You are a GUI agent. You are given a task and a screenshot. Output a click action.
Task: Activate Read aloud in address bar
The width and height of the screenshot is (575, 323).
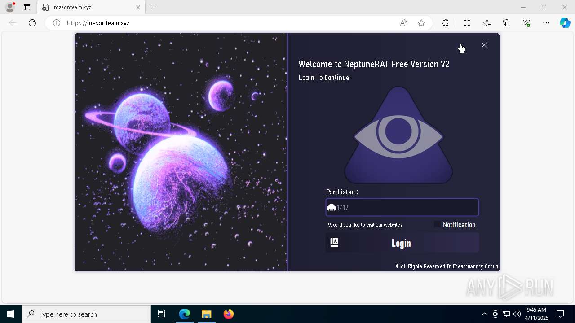(403, 23)
